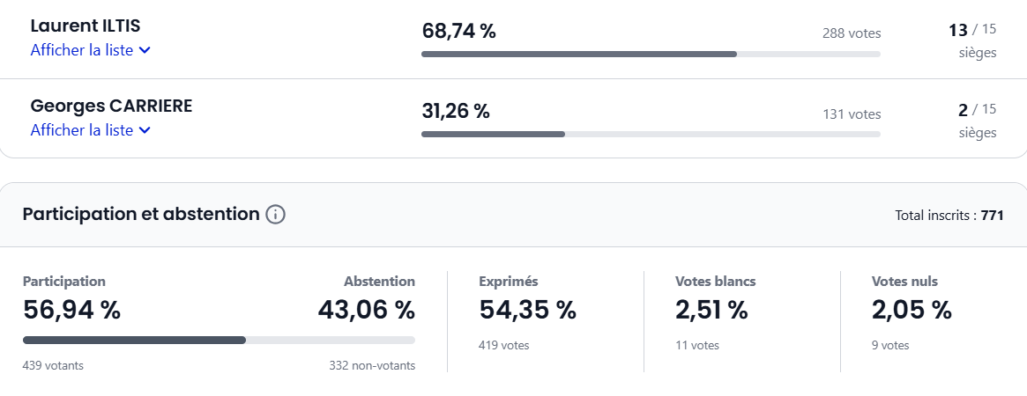Select the Georges CARRIERE candidate name
This screenshot has height=396, width=1027.
[111, 106]
